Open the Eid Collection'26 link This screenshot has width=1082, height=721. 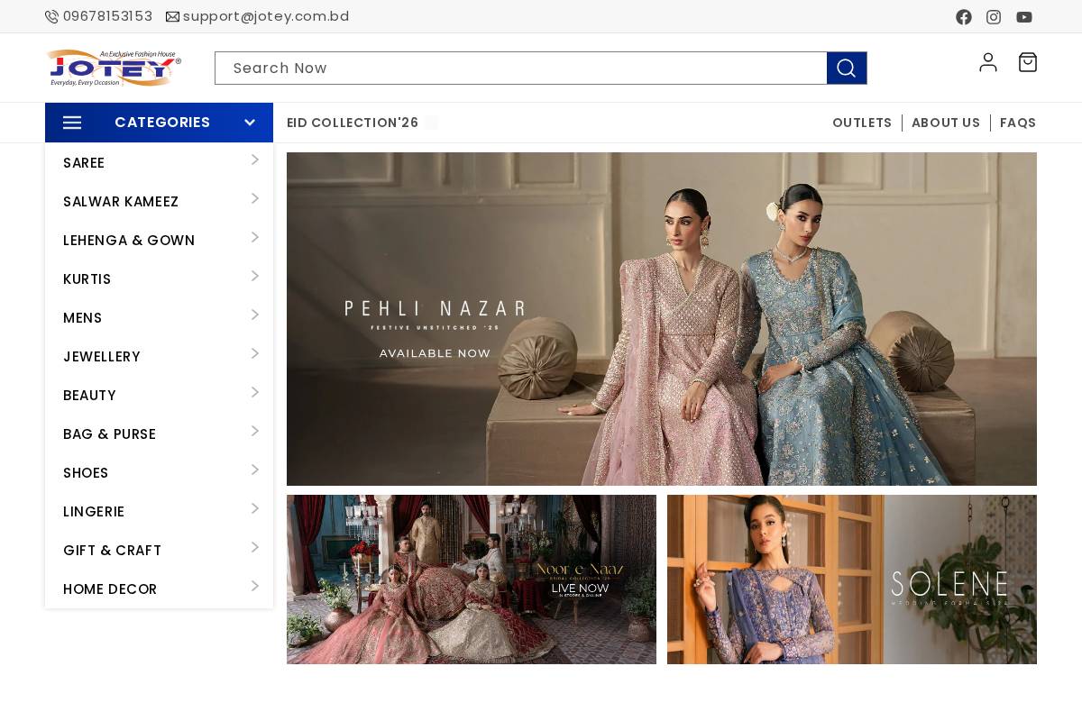353,123
